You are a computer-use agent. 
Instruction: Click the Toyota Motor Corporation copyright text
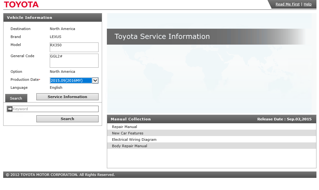coord(60,175)
